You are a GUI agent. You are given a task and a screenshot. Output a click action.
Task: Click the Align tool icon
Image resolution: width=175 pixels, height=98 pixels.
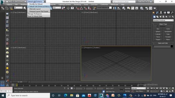click(x=119, y=8)
